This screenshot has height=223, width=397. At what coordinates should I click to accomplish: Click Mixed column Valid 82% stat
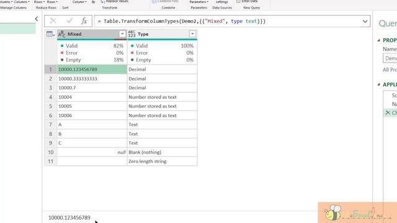pos(92,46)
